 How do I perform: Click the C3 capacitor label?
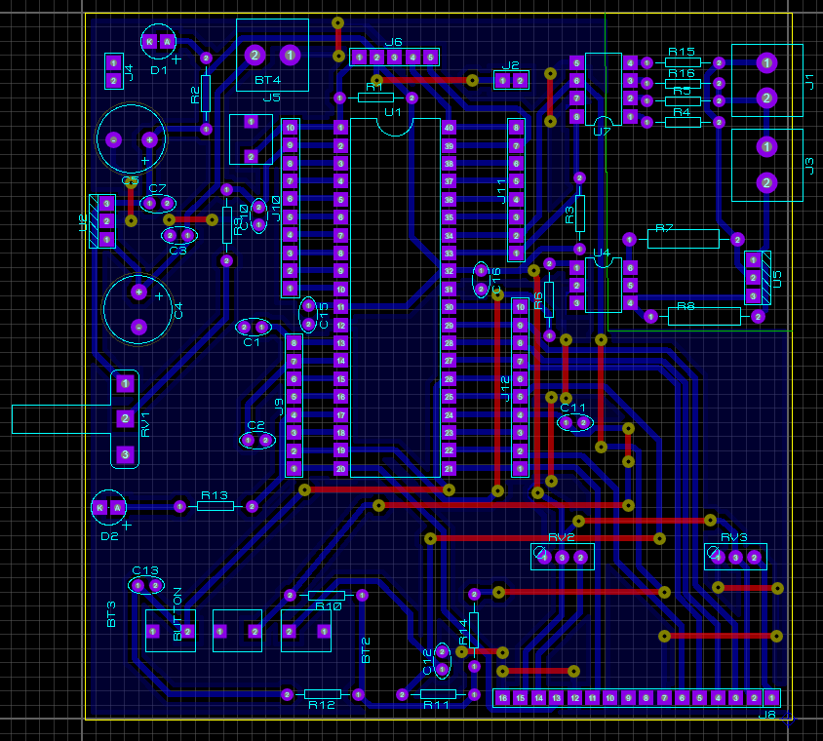tap(177, 251)
